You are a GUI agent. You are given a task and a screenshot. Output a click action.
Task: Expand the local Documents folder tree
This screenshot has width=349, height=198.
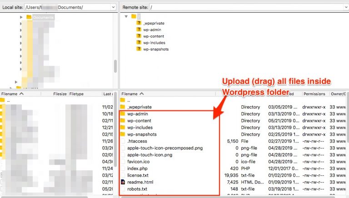pyautogui.click(x=21, y=17)
